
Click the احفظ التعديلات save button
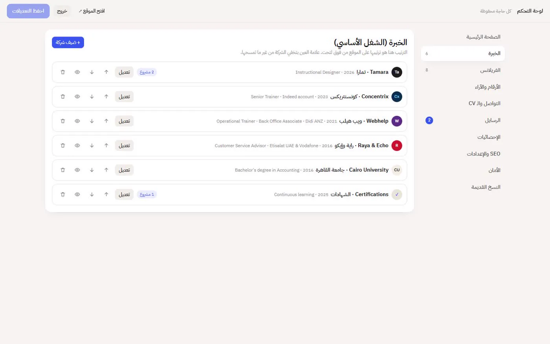tap(28, 11)
